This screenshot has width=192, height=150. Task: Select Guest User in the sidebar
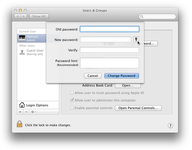pyautogui.click(x=35, y=52)
